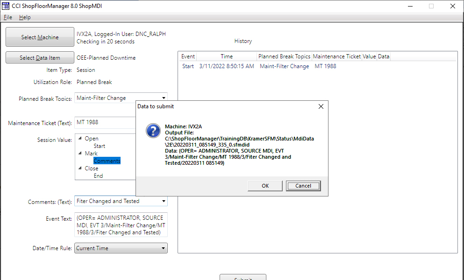The image size is (464, 280).
Task: Select Comments item under Mark
Action: tap(107, 161)
